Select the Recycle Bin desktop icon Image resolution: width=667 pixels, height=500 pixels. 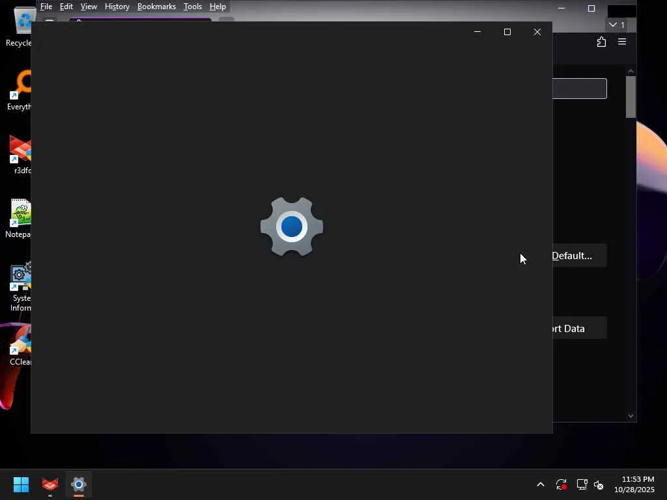pos(18,26)
